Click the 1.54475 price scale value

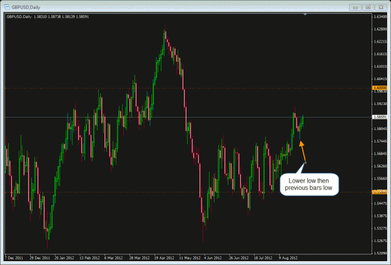click(x=380, y=204)
